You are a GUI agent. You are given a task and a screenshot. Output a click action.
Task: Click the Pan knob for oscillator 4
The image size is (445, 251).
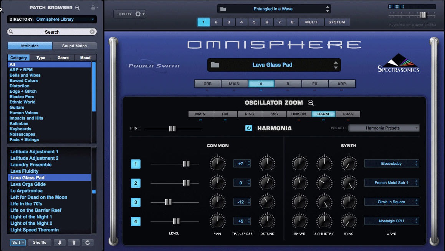click(x=217, y=221)
